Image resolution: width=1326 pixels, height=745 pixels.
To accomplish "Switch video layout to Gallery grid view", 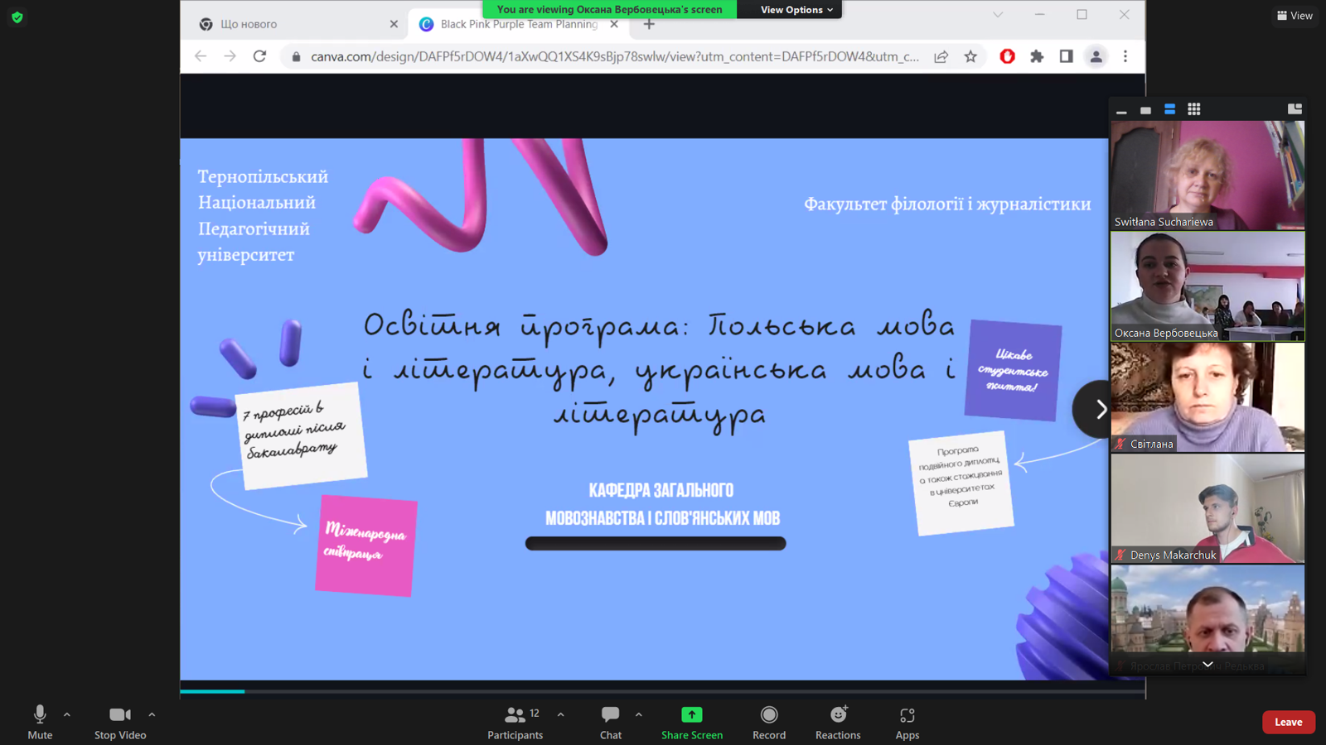I will pyautogui.click(x=1193, y=108).
